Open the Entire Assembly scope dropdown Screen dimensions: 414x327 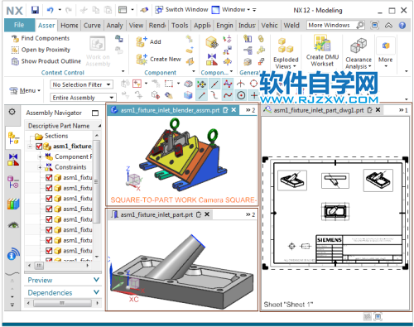[83, 98]
